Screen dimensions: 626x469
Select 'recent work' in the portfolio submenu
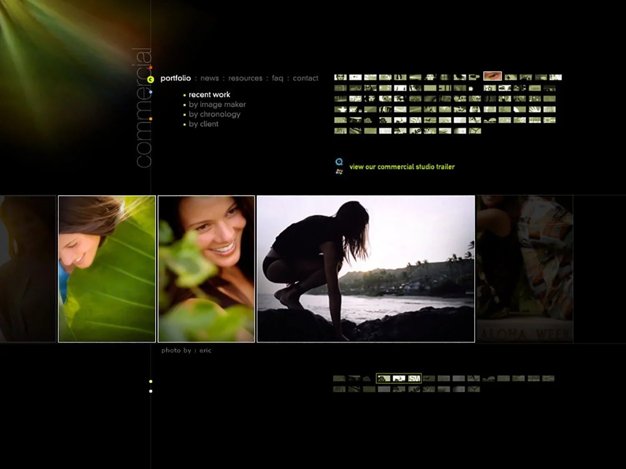(x=209, y=95)
